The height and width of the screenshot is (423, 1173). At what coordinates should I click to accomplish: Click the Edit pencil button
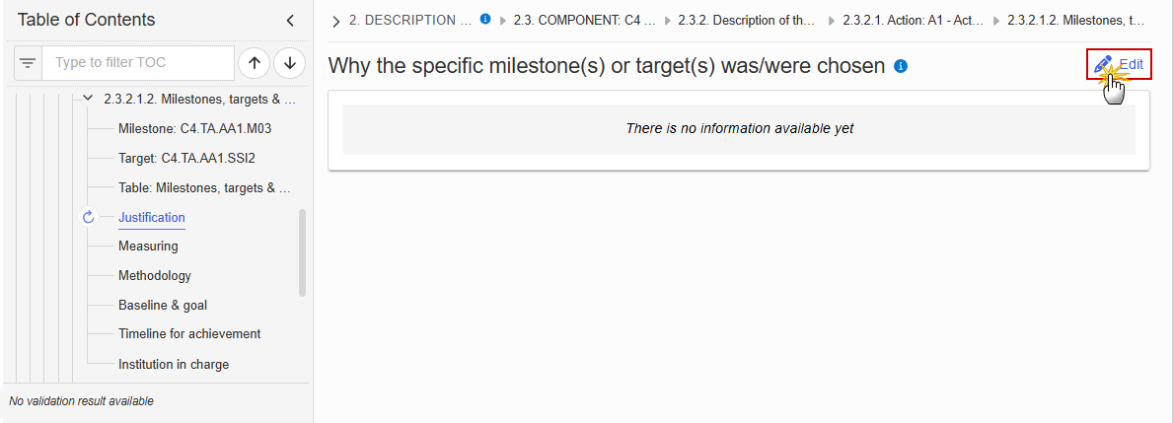[x=1119, y=64]
